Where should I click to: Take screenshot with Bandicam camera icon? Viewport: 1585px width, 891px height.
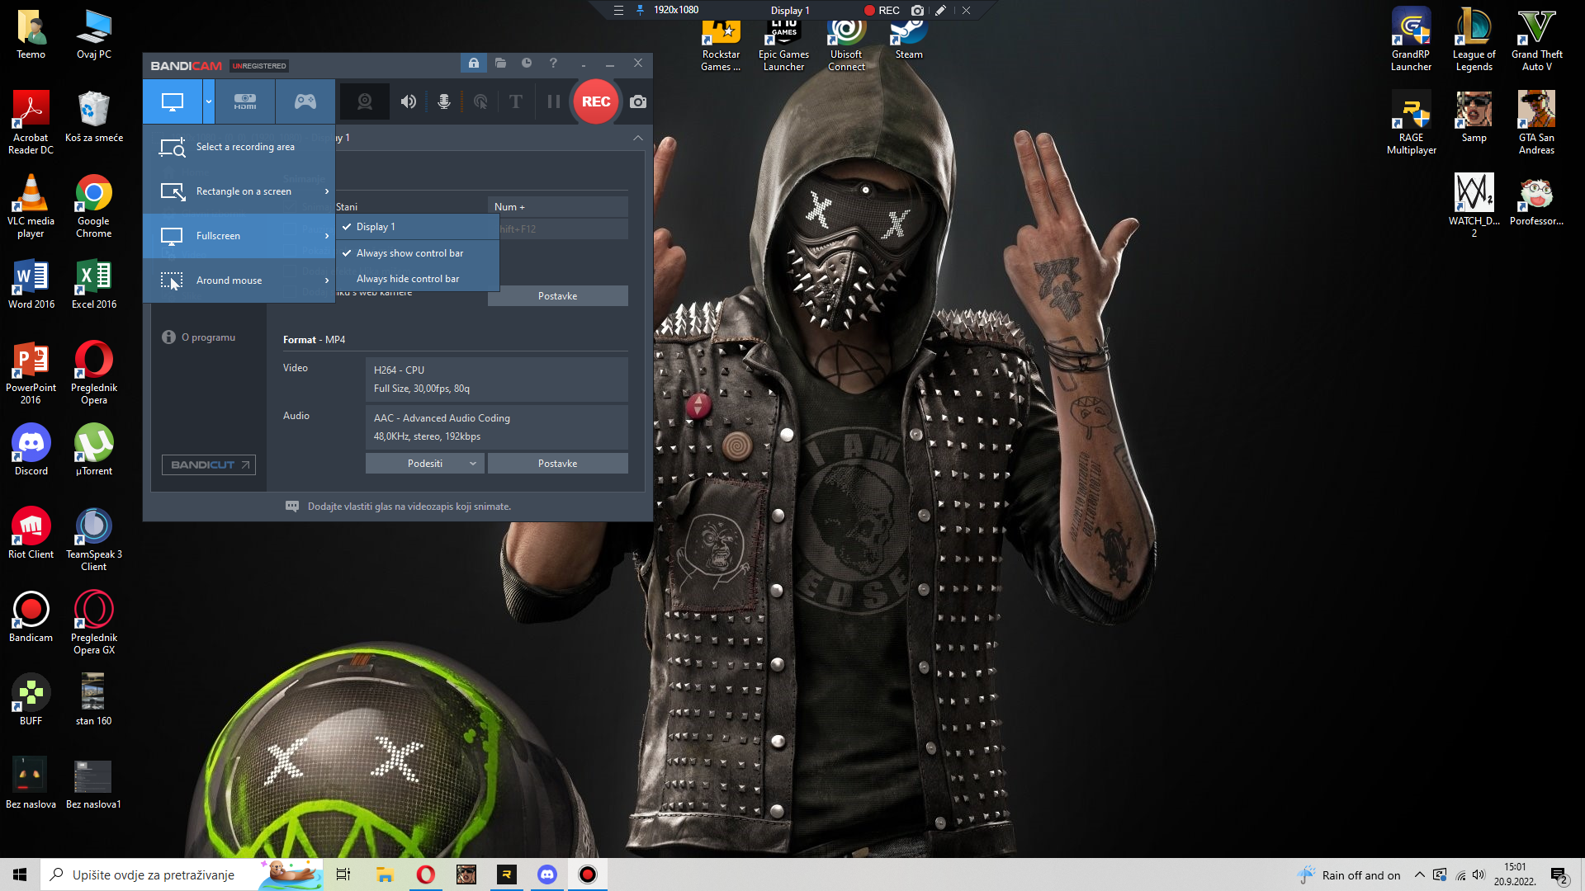pos(638,101)
